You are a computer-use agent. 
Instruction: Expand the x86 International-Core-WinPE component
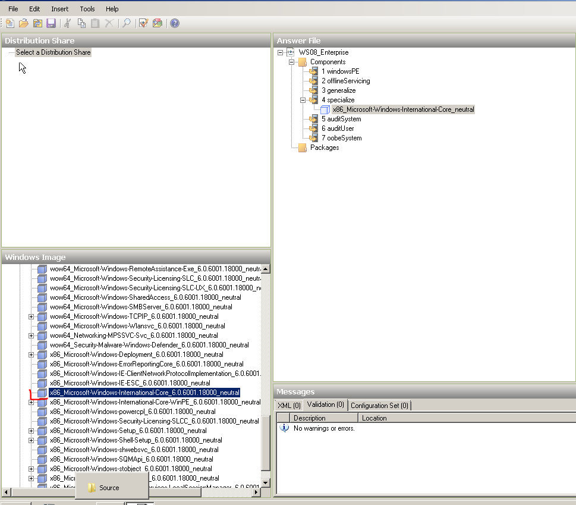pyautogui.click(x=32, y=403)
